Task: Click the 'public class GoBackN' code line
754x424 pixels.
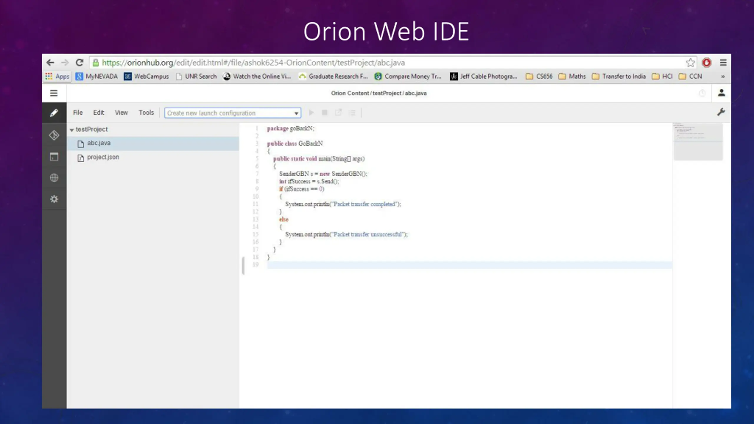Action: (x=295, y=144)
